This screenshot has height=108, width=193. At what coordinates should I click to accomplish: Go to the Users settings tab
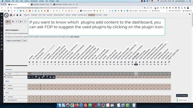point(105,15)
